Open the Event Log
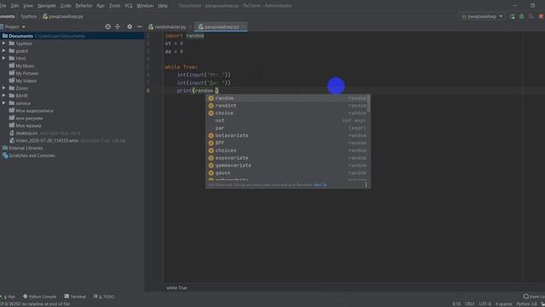The height and width of the screenshot is (307, 545). coord(534,297)
